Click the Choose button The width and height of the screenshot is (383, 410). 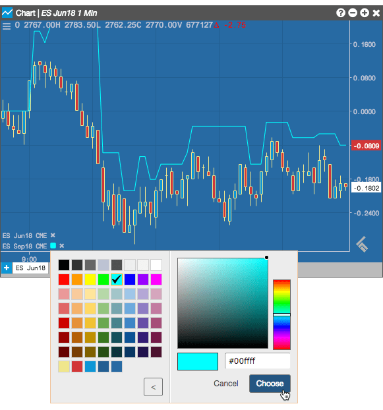270,384
